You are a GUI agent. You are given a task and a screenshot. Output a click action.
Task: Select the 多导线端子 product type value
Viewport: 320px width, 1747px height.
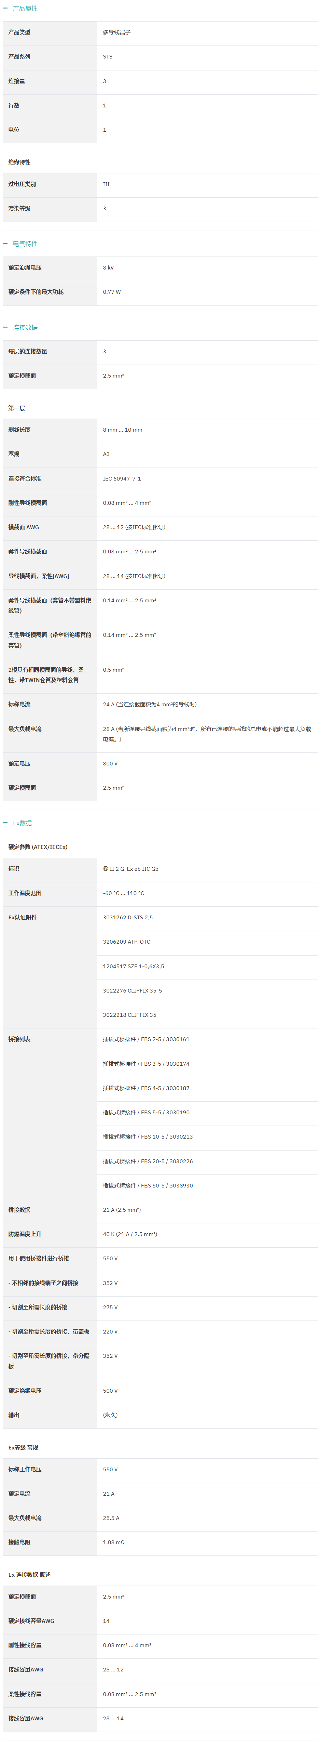(x=116, y=32)
